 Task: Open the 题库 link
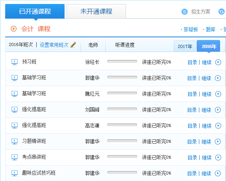210,29
